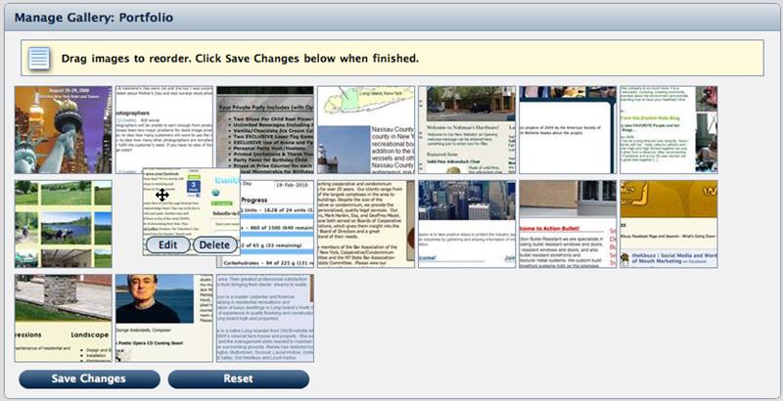Select the Statue of Liberty thumbnail
This screenshot has height=401, width=783.
click(x=63, y=130)
